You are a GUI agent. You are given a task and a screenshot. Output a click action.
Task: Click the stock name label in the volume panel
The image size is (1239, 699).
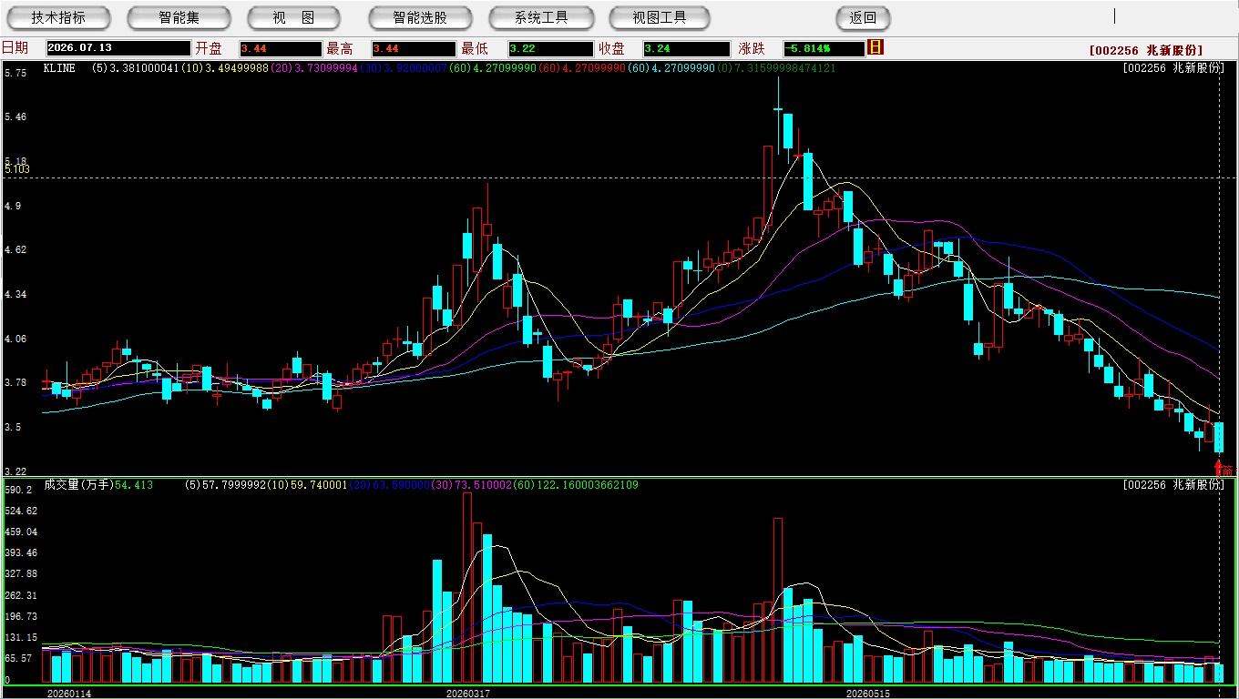click(1173, 485)
